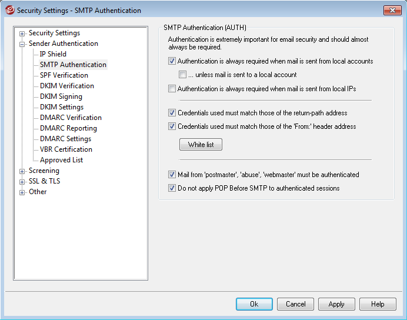Close the Security Settings dialog window
This screenshot has height=320, width=407.
click(x=392, y=10)
